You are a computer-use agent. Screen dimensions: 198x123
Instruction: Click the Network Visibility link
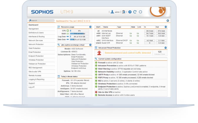coord(106,72)
